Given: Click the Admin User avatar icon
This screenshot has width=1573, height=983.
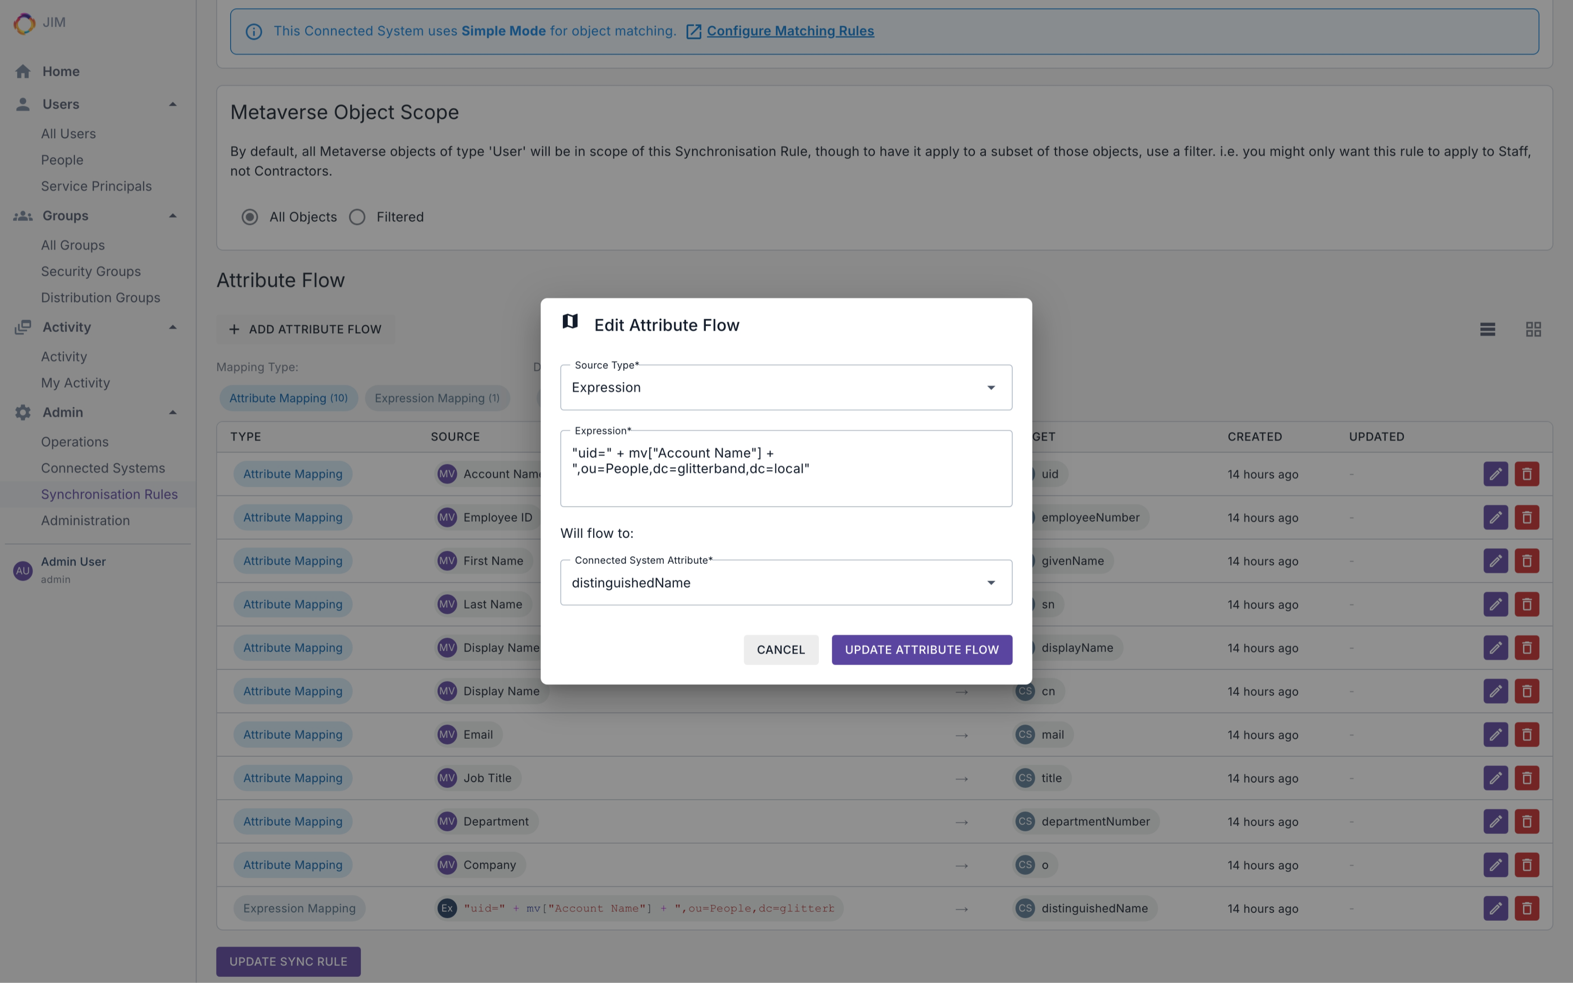Looking at the screenshot, I should pos(23,570).
